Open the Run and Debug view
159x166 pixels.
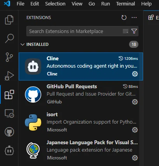(x=9, y=76)
